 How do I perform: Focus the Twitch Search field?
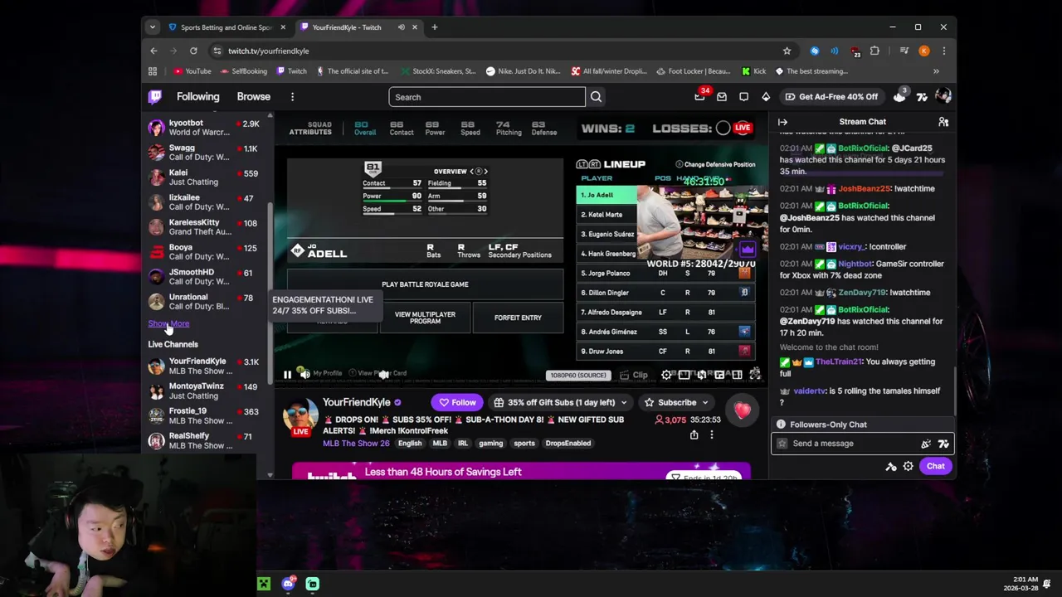coord(487,97)
